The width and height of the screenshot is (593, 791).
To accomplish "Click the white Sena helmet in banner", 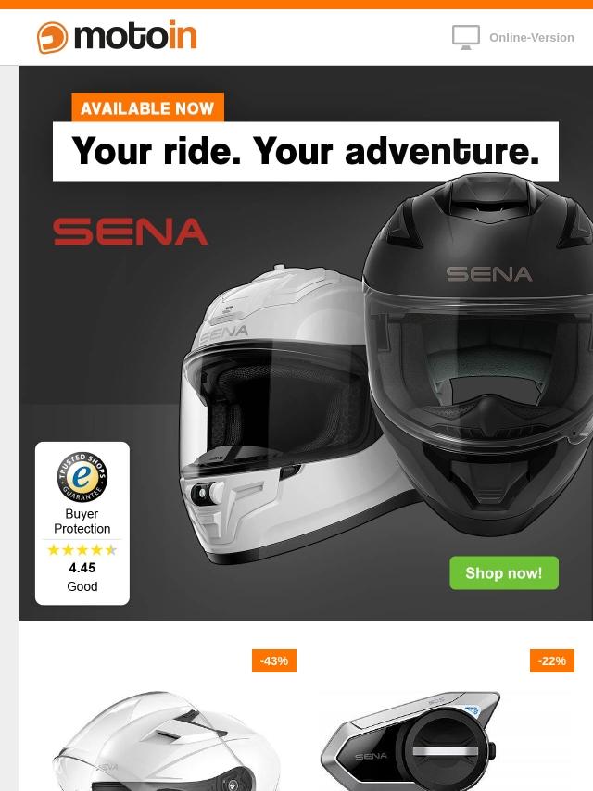I will point(283,414).
